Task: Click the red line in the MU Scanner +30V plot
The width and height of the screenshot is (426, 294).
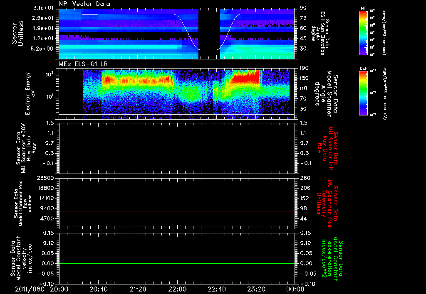Action: [x=177, y=161]
